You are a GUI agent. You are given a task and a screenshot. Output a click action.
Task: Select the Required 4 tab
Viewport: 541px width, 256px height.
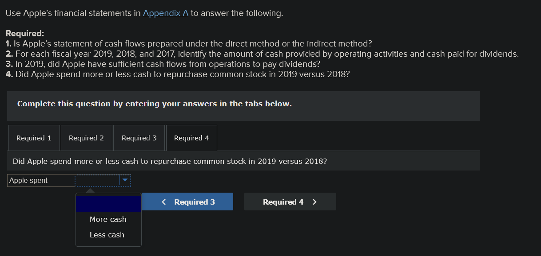(x=191, y=138)
